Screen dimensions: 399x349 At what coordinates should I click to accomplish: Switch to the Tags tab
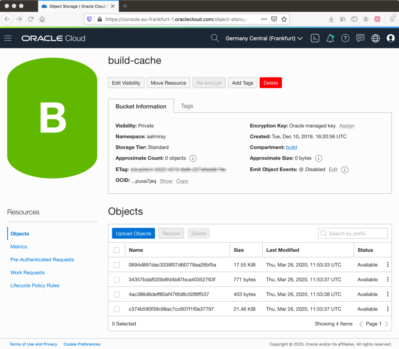[187, 106]
